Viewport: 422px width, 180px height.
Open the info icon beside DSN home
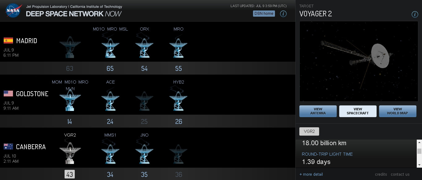coord(283,14)
